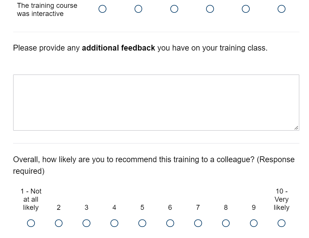Click the '10 - Very likely' label

pyautogui.click(x=281, y=199)
